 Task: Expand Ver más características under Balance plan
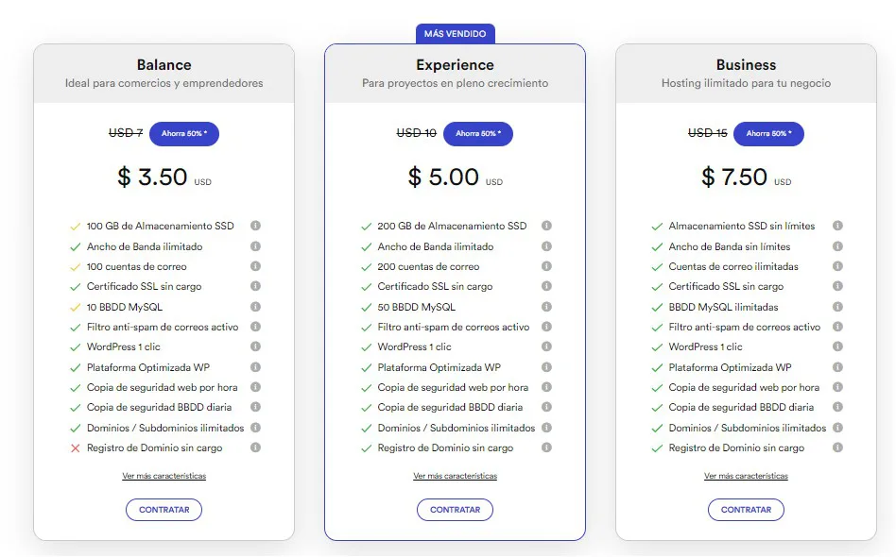164,477
